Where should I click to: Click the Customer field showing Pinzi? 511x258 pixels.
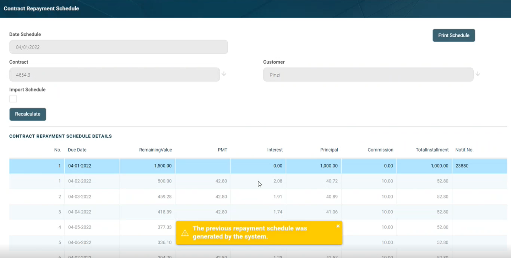368,75
